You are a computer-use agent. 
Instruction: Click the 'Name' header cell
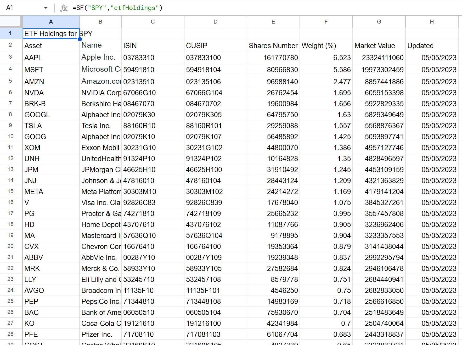100,45
